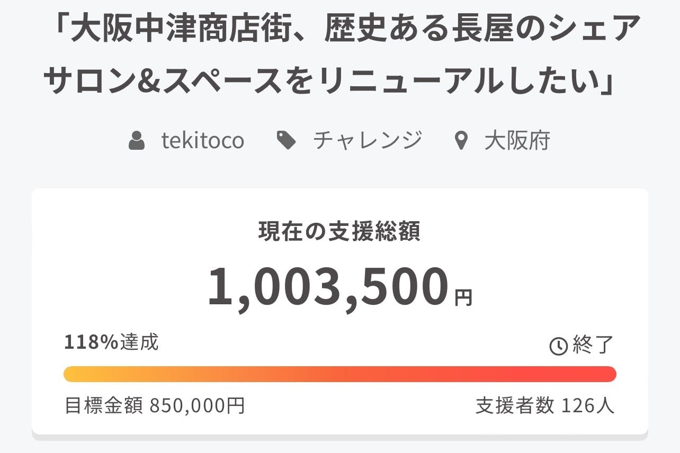This screenshot has height=453, width=680.
Task: Click the small 円 after the total
Action: (463, 298)
